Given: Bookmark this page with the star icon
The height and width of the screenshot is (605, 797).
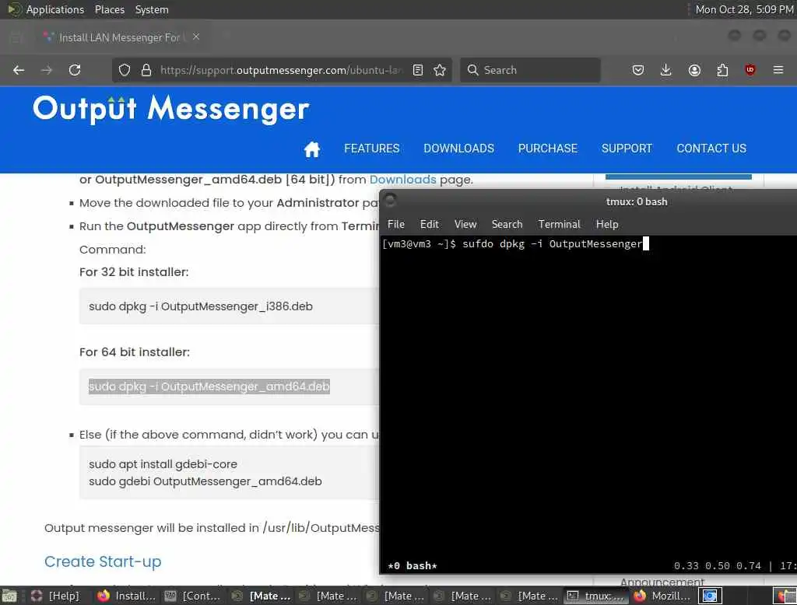Looking at the screenshot, I should [x=440, y=70].
